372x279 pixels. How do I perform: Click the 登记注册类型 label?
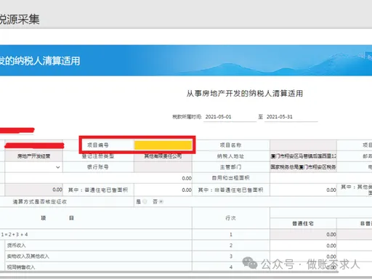98,156
